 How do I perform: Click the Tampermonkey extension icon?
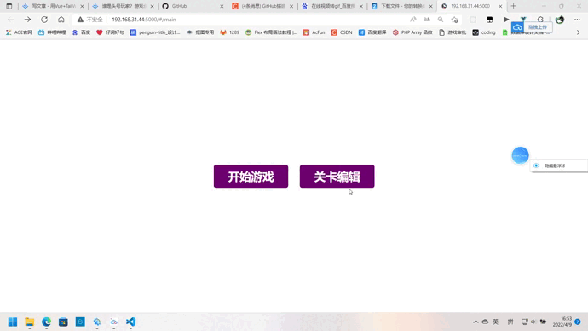tap(489, 20)
